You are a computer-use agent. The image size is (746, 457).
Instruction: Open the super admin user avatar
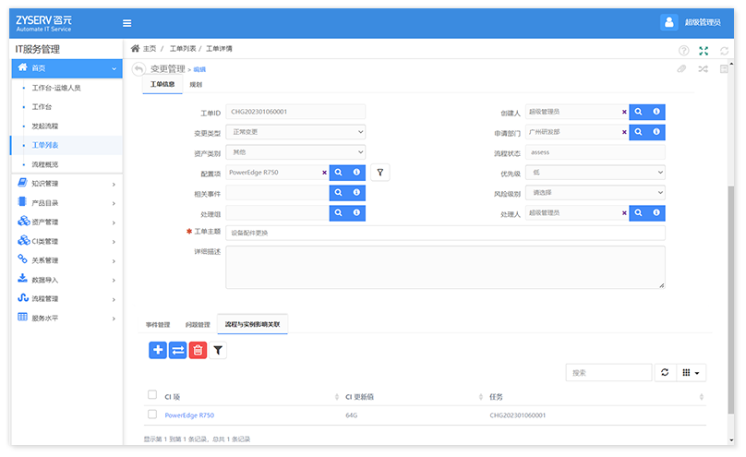coord(669,22)
